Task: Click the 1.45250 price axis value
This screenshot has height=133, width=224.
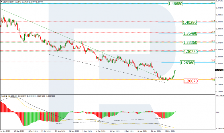Action: click(x=219, y=8)
